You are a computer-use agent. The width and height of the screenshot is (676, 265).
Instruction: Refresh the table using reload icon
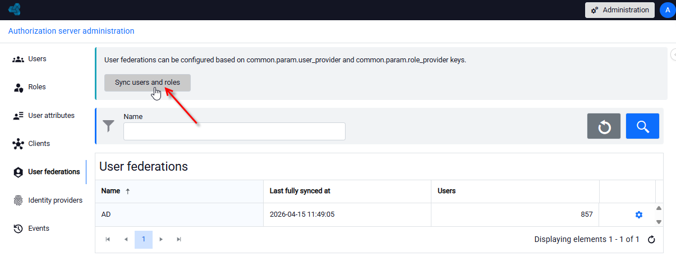[651, 240]
